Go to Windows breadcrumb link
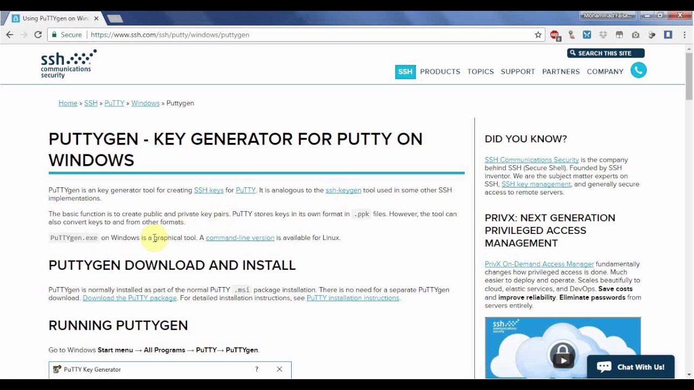Image resolution: width=694 pixels, height=390 pixels. click(x=145, y=103)
